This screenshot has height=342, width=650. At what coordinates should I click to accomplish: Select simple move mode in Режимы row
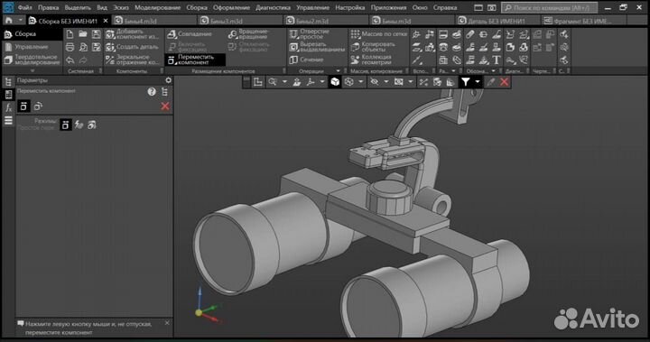(x=65, y=125)
